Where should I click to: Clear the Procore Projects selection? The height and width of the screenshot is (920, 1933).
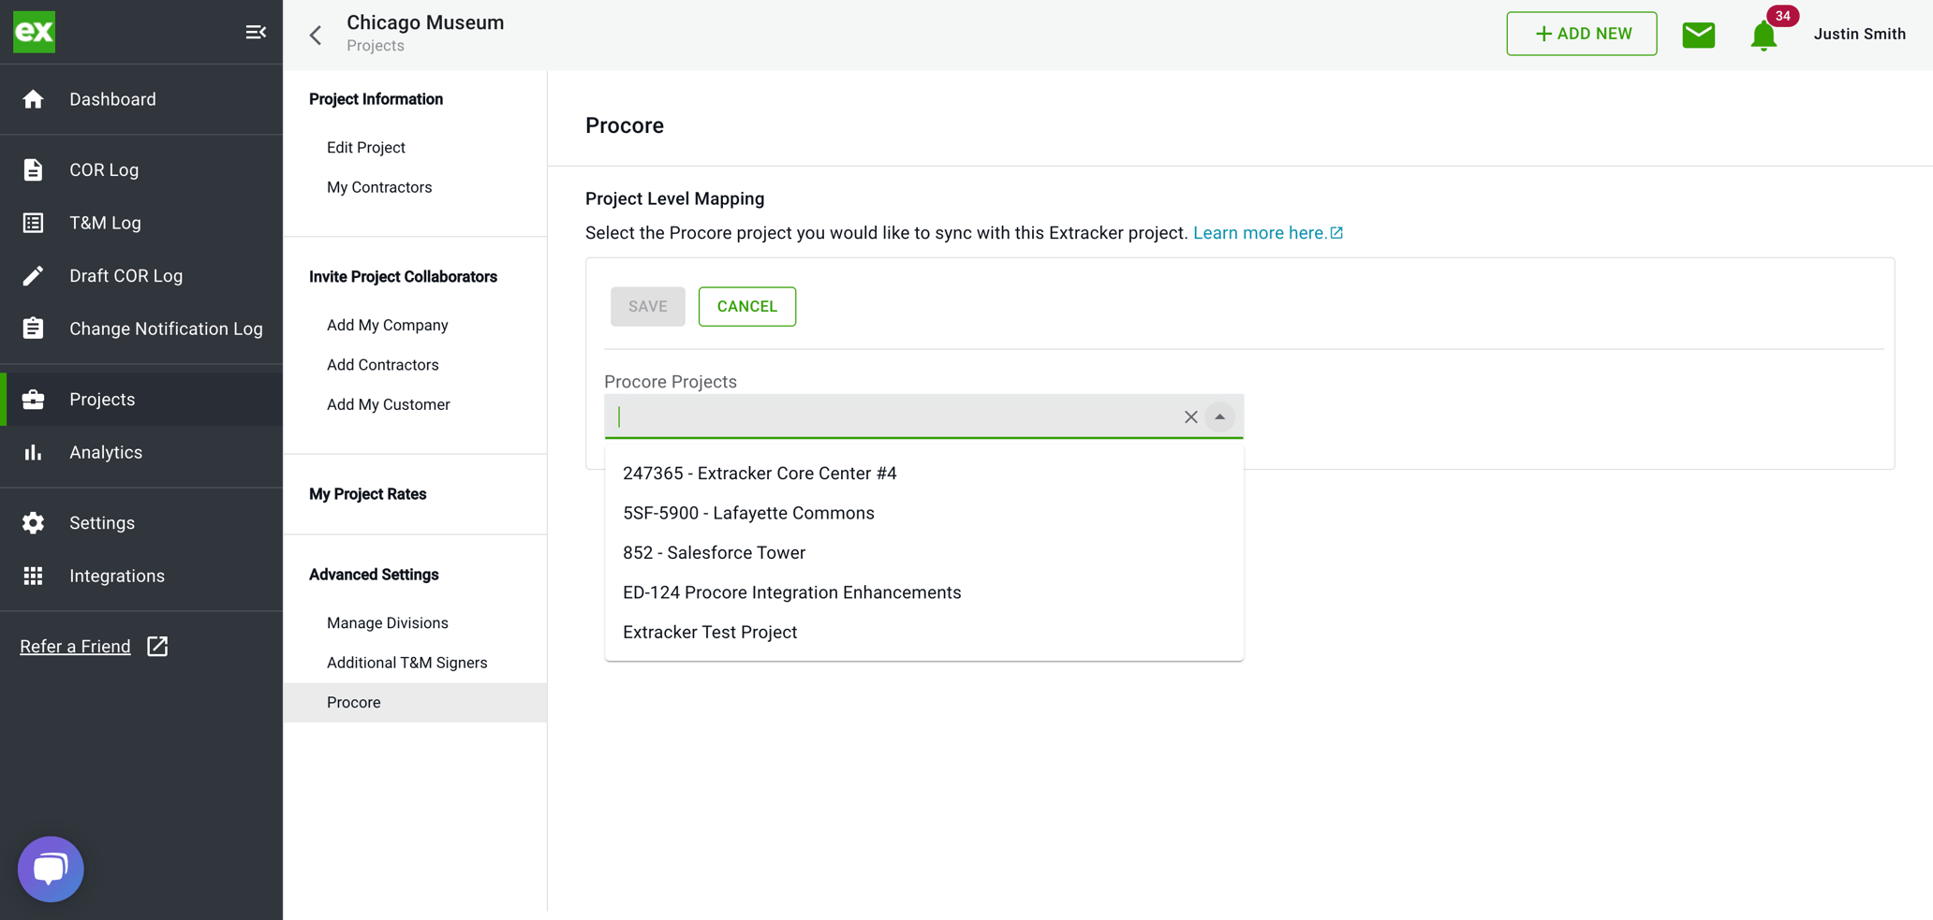coord(1190,417)
